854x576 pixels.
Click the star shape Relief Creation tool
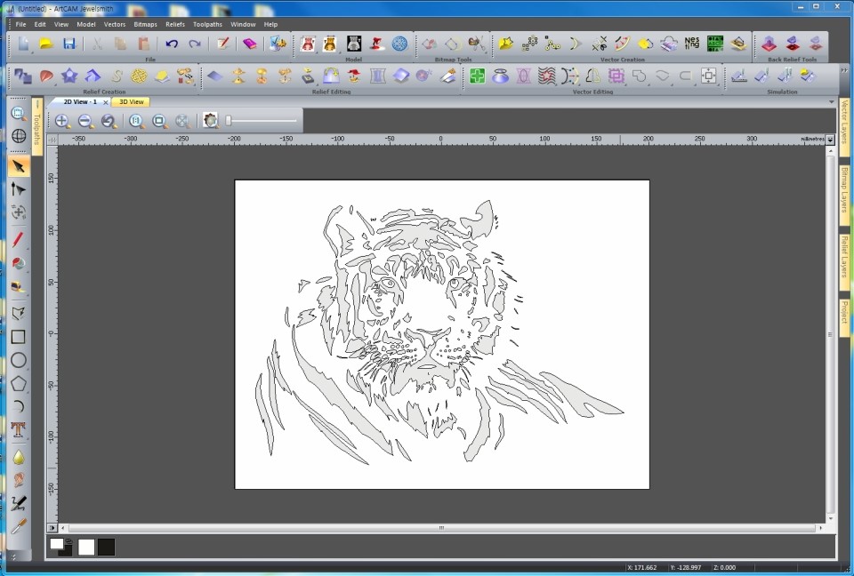[x=69, y=76]
